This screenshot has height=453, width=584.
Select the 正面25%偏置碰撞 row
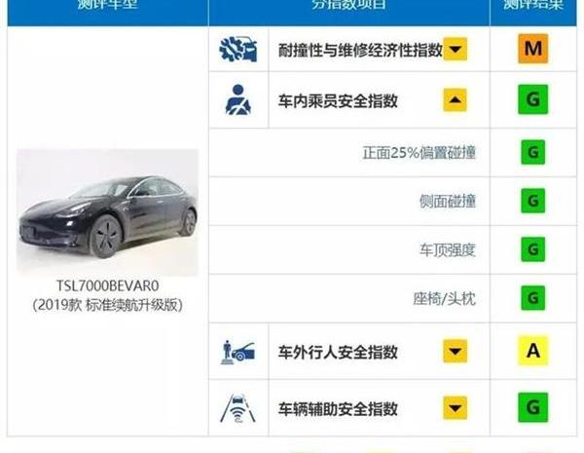[393, 153]
